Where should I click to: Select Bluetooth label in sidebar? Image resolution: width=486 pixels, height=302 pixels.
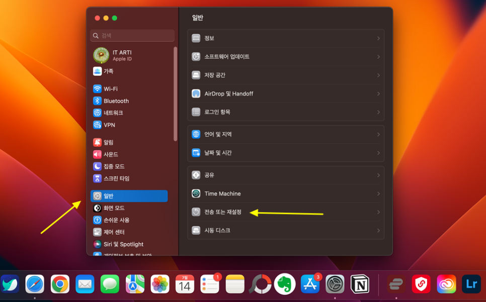[x=116, y=101]
